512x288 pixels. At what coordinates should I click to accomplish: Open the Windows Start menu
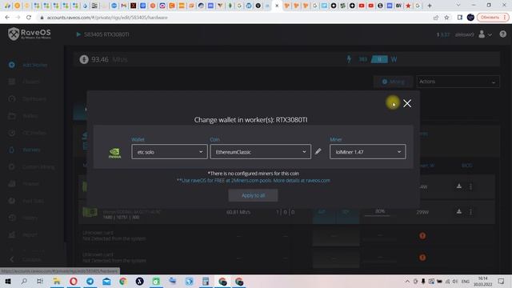pyautogui.click(x=8, y=281)
